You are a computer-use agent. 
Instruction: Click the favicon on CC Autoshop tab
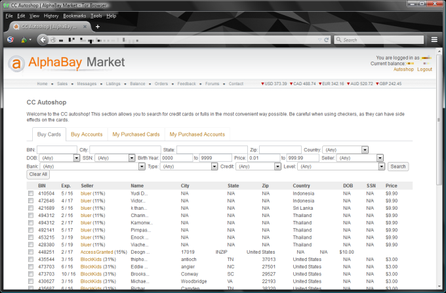coord(16,26)
